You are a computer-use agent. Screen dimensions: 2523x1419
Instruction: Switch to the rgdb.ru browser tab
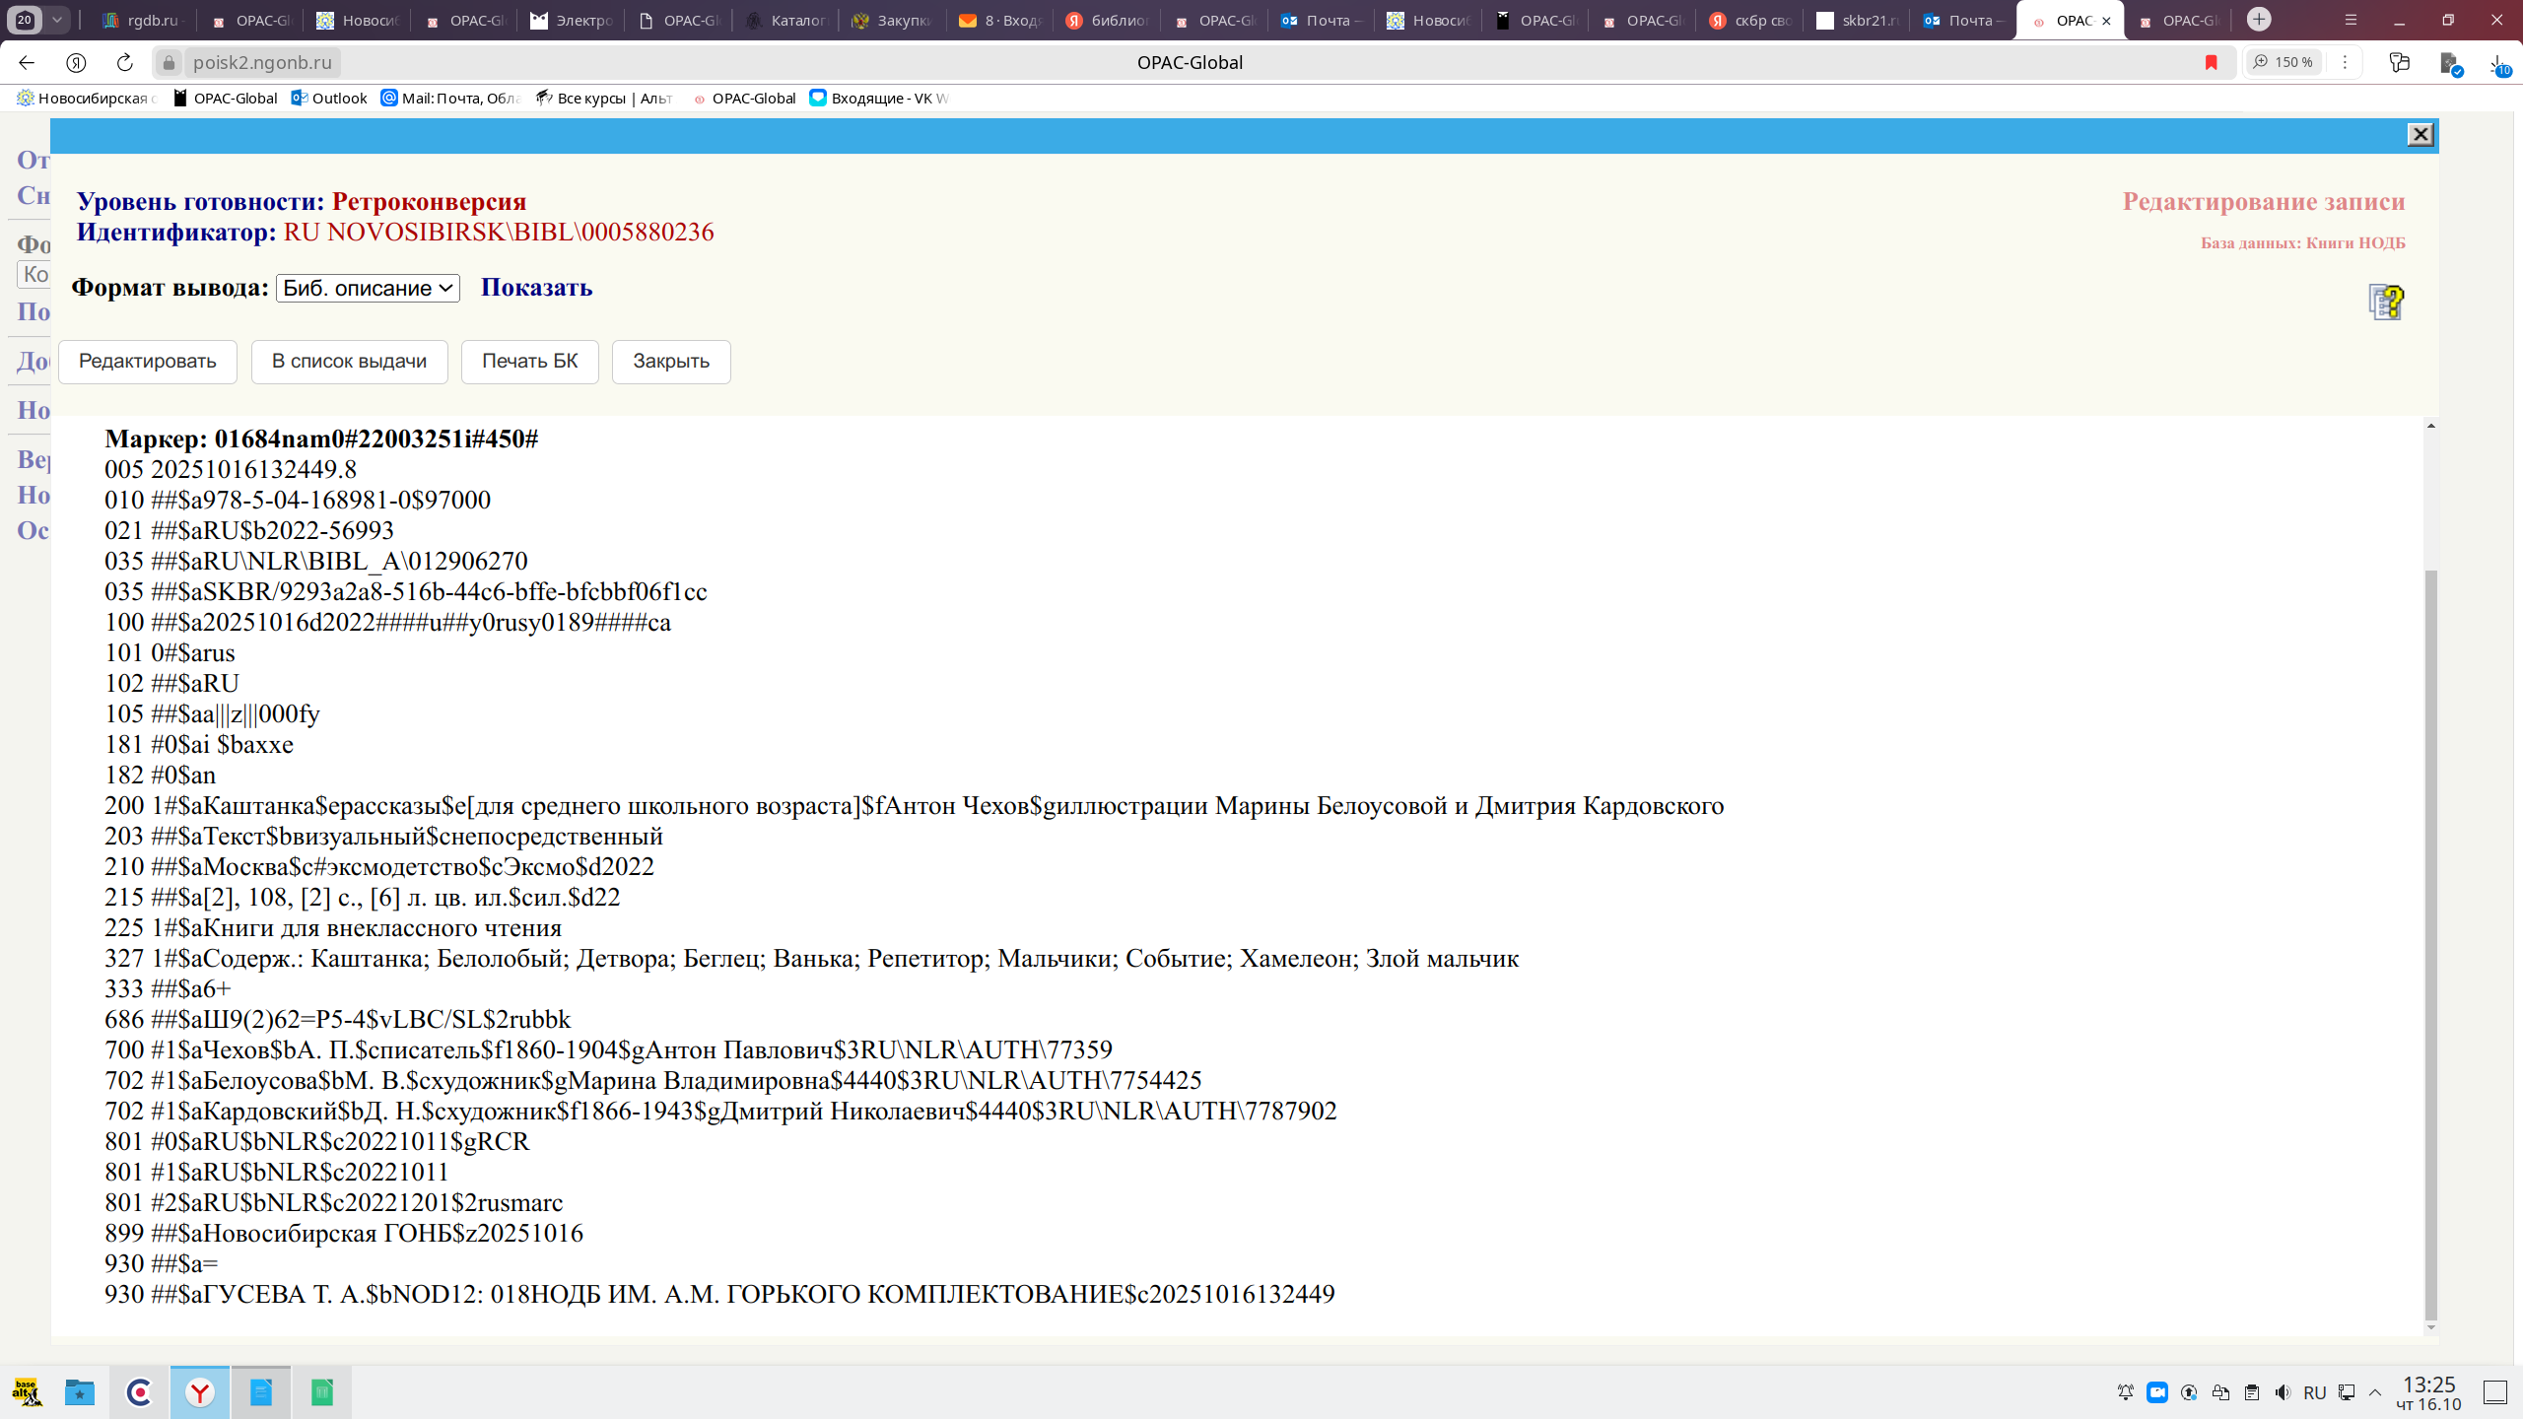pos(143,20)
